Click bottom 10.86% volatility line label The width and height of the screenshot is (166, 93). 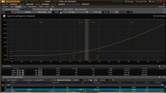[x=11, y=58]
